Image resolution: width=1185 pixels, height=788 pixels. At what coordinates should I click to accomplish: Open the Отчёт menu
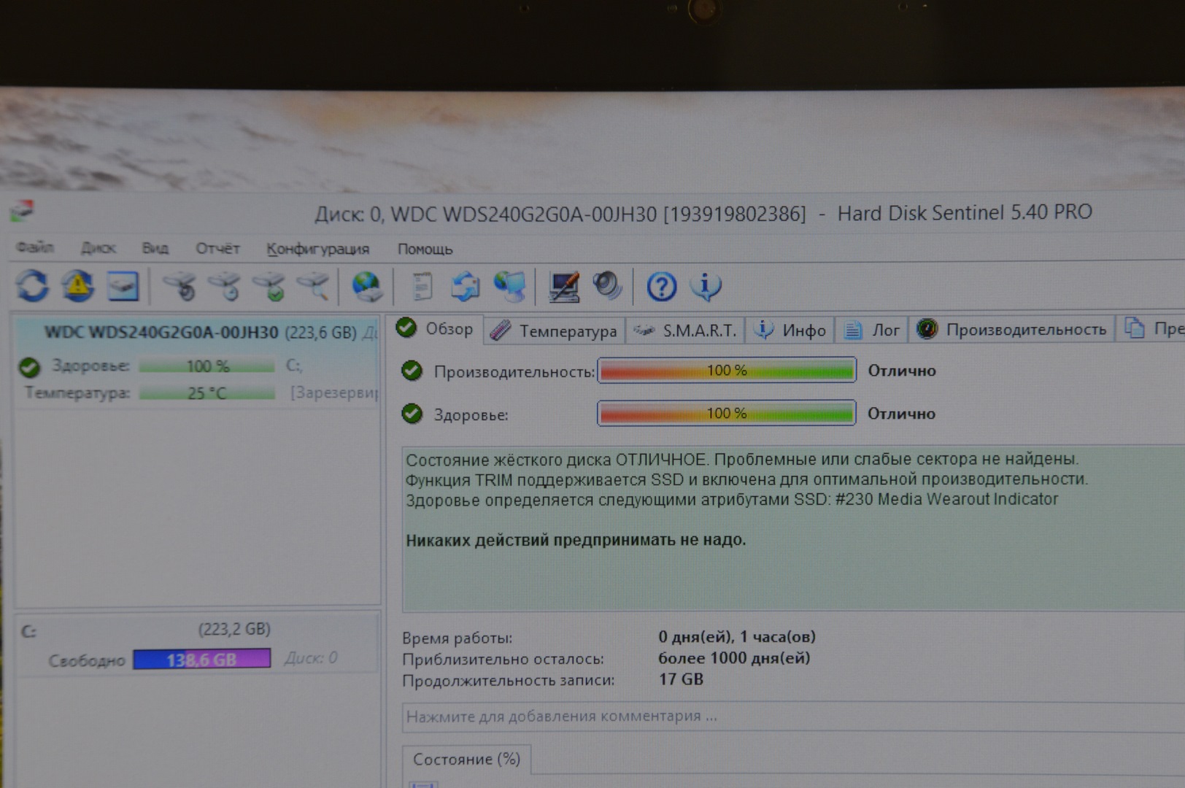click(x=217, y=249)
